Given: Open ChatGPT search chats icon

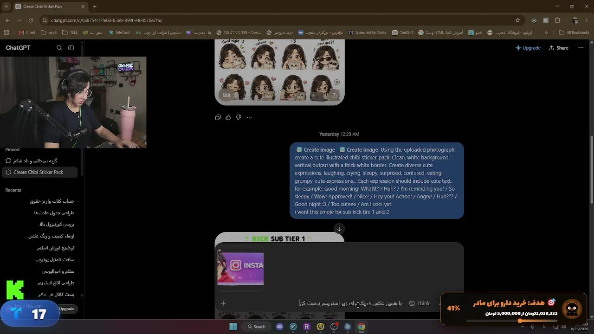Looking at the screenshot, I should click(59, 48).
